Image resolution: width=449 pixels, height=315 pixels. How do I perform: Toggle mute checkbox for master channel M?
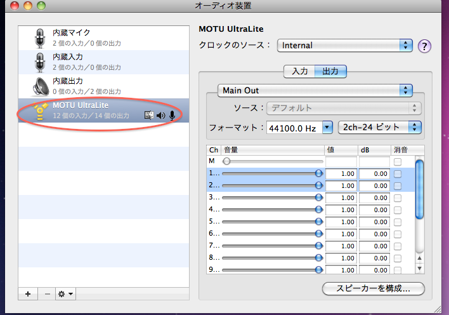398,162
